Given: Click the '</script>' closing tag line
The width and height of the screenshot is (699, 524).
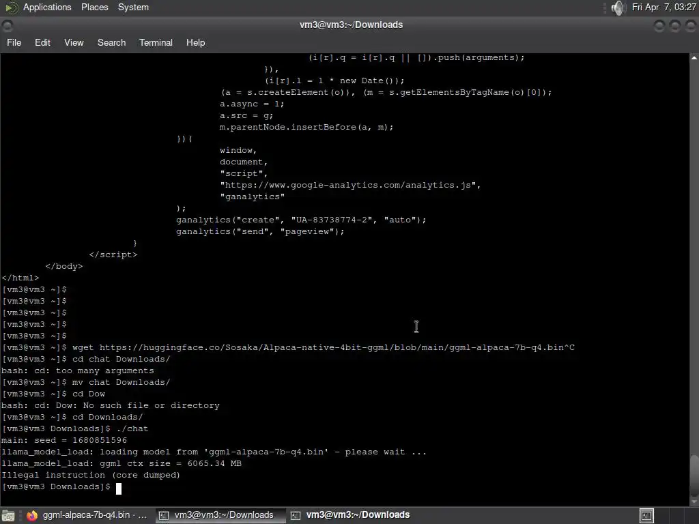Looking at the screenshot, I should pyautogui.click(x=113, y=255).
